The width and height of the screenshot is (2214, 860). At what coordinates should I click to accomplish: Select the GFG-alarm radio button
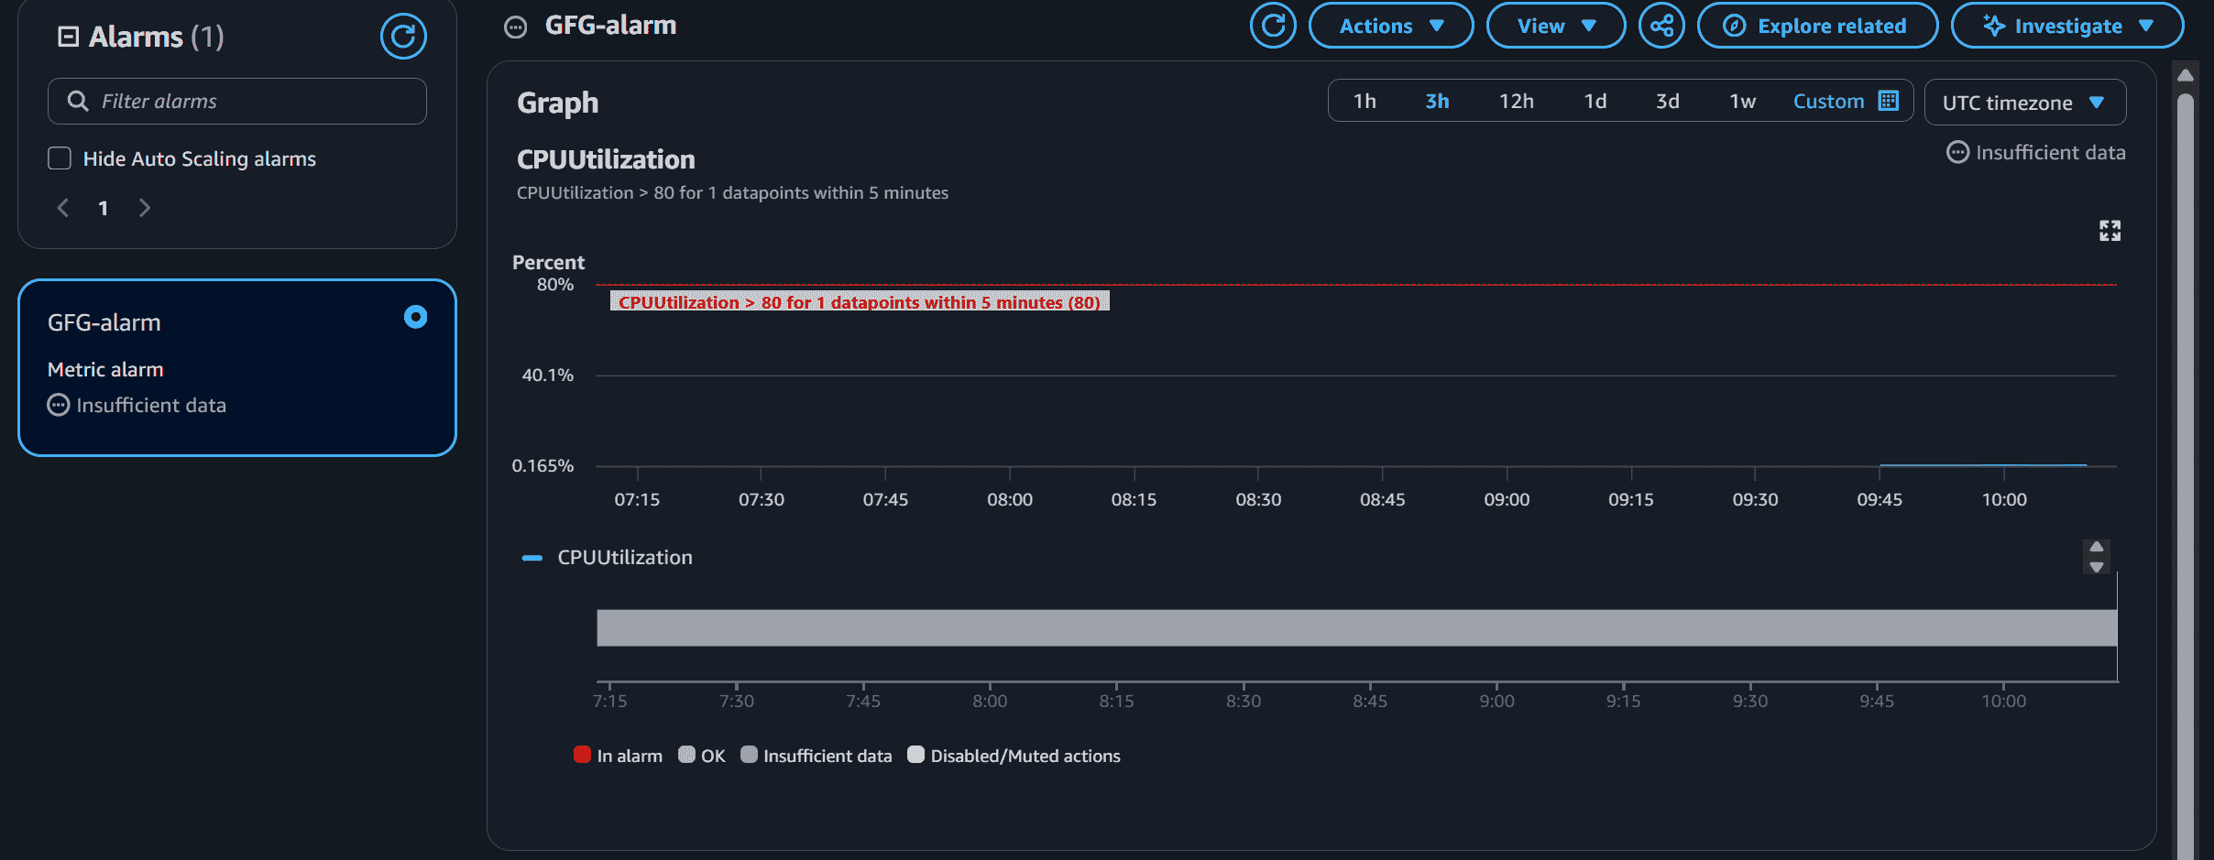(415, 317)
